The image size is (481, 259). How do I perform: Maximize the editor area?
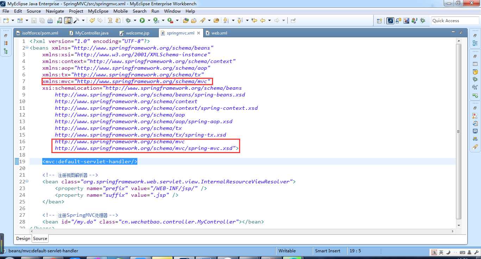461,32
